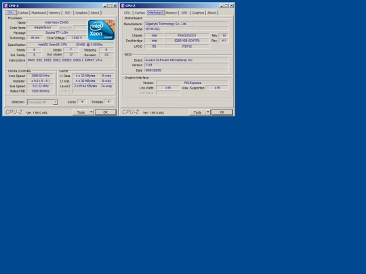Click the Southbridge Rev. A1 value
Screen dimensions: 366x274
pos(224,41)
